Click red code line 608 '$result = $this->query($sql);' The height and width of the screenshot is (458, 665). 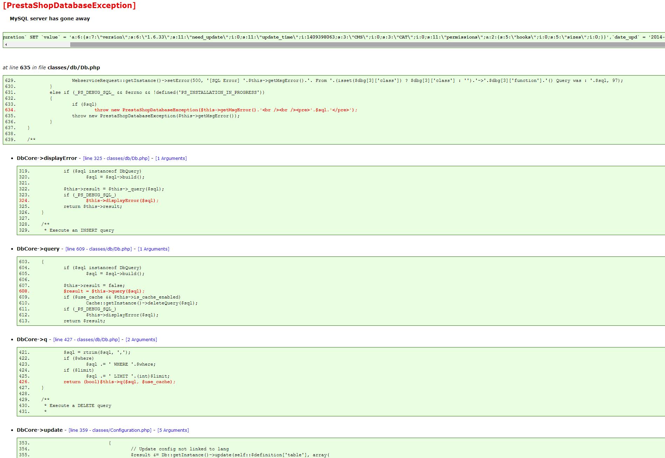pos(104,291)
